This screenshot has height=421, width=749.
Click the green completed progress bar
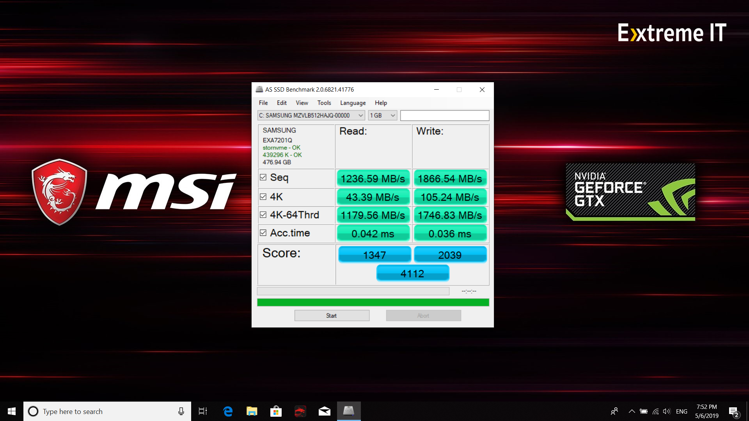pos(373,302)
